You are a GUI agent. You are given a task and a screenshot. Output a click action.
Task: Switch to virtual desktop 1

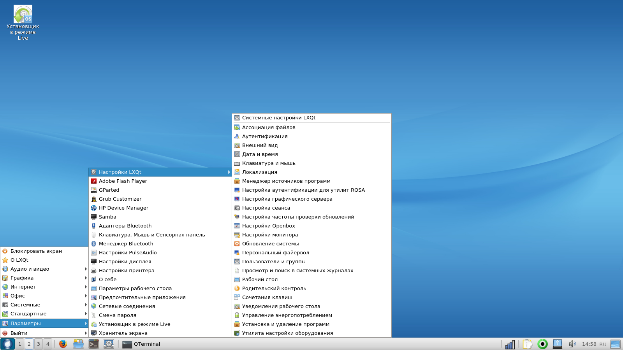pyautogui.click(x=20, y=344)
